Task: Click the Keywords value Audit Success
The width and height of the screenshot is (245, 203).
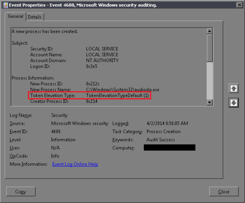Action: [160, 140]
